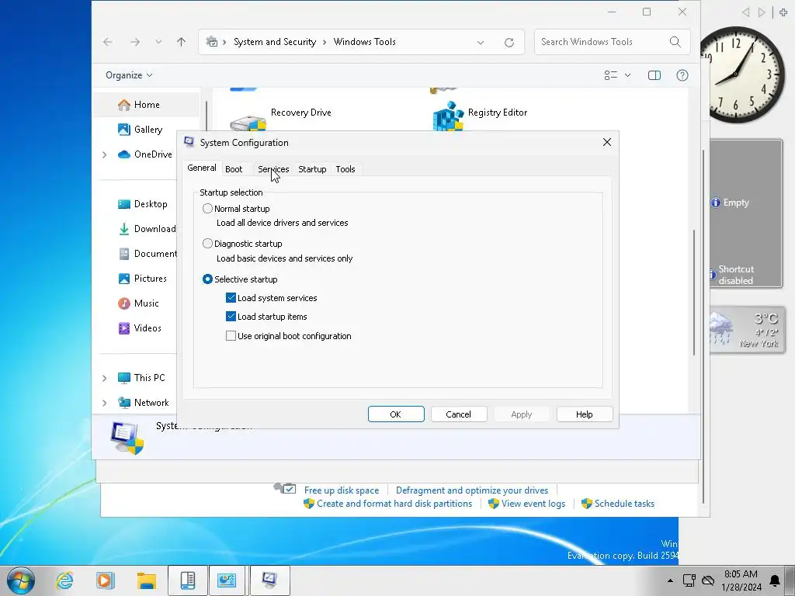795x596 pixels.
Task: Click Free up disk space link
Action: coord(342,490)
